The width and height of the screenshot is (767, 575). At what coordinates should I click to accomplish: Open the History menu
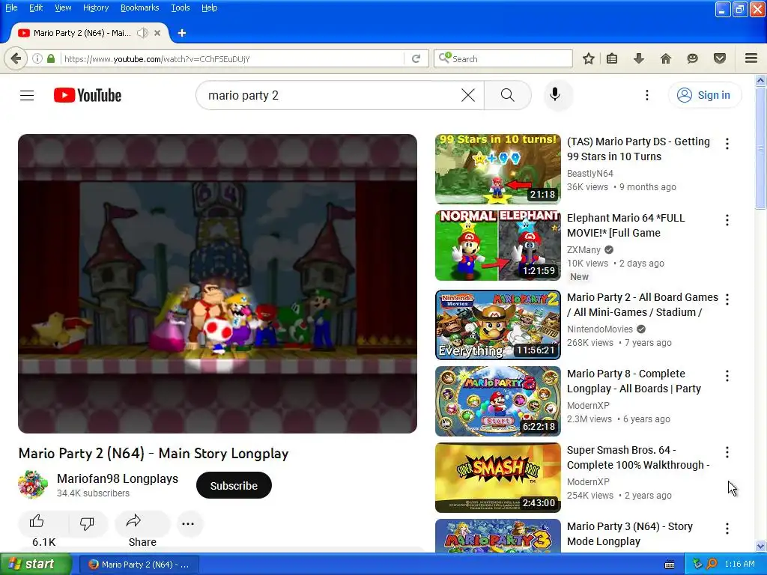(x=95, y=7)
